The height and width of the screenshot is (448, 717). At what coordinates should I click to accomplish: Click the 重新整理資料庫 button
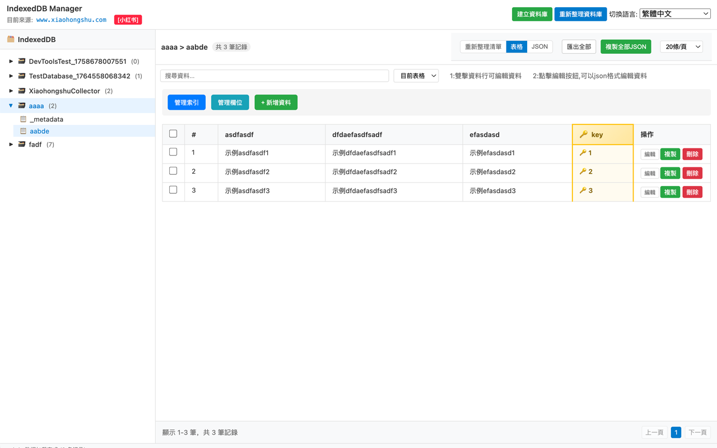click(x=580, y=14)
